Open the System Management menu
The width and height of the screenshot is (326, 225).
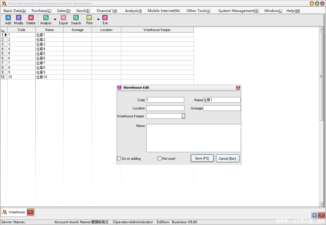(238, 11)
